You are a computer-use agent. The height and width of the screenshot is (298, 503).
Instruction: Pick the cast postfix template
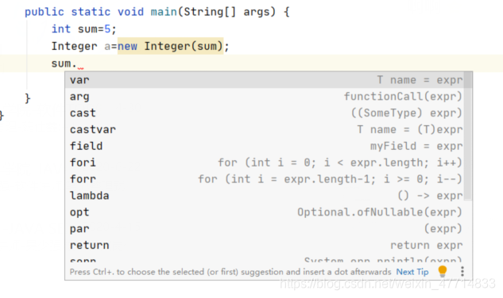pos(266,113)
